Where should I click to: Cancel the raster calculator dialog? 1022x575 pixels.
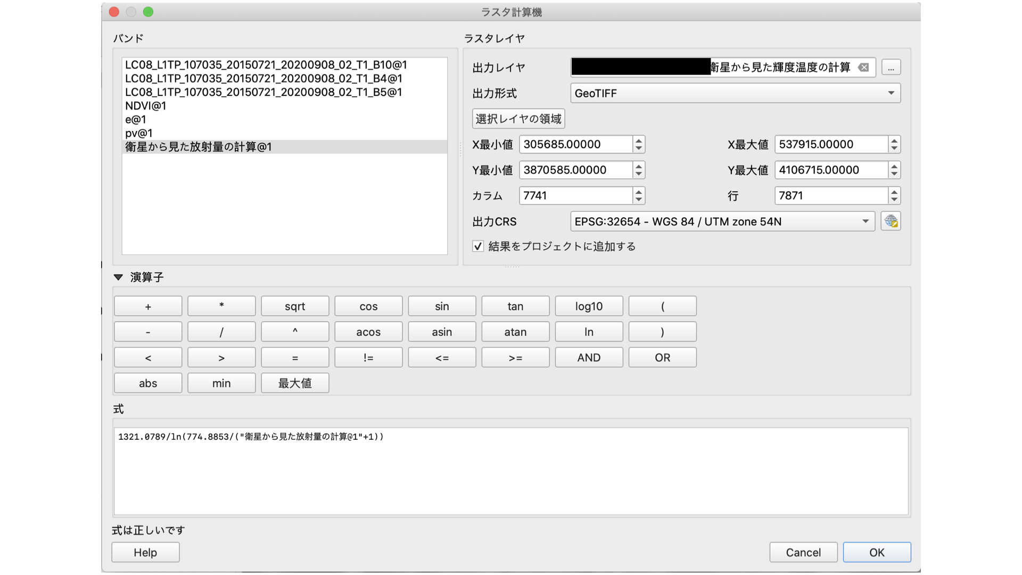(x=803, y=552)
